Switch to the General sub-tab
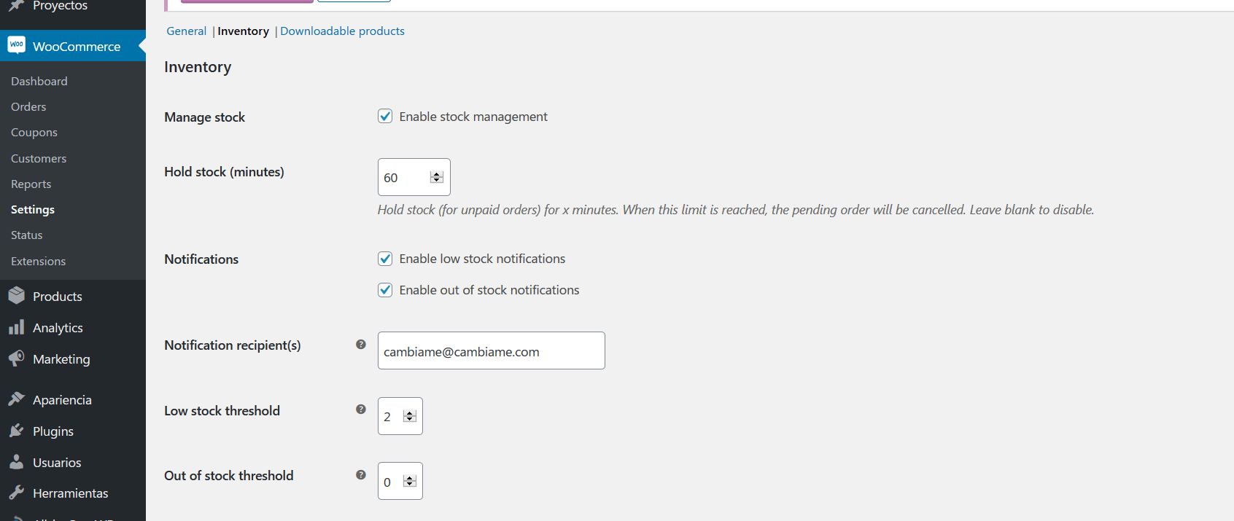 point(186,31)
